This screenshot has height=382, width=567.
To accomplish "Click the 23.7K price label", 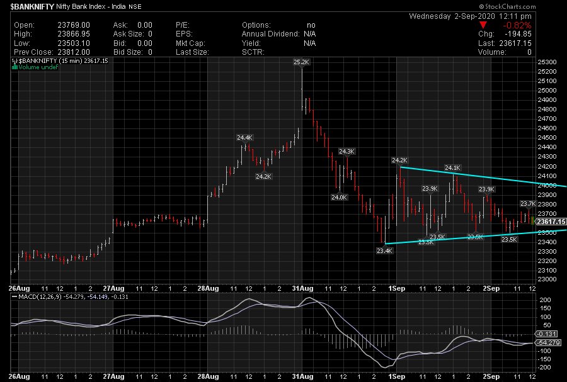I will pyautogui.click(x=527, y=204).
